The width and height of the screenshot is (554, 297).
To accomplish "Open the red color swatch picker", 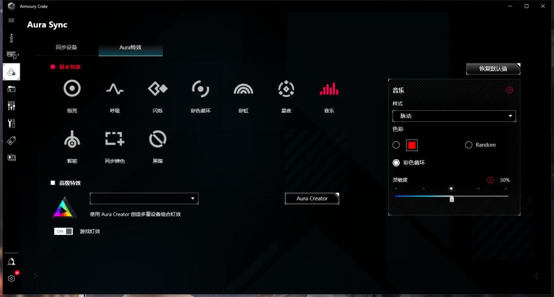I will tap(412, 145).
